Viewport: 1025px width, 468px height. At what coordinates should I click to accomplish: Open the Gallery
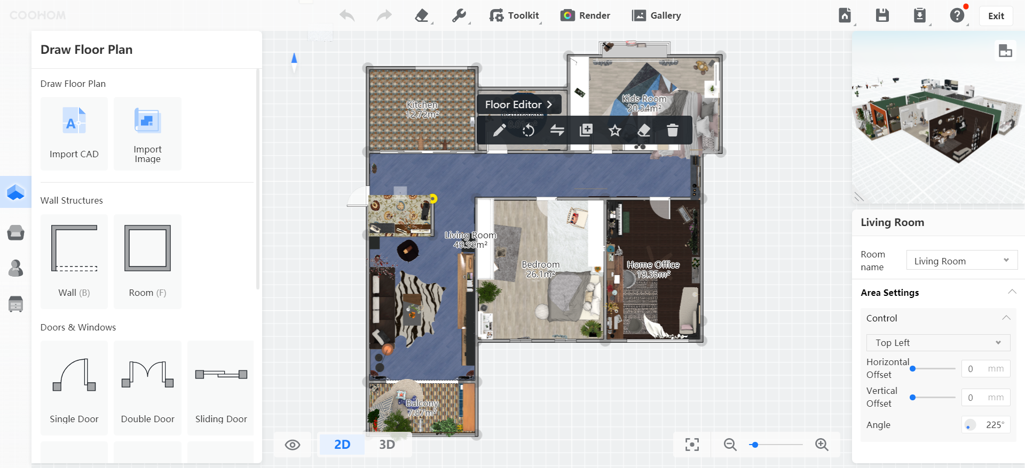tap(656, 15)
